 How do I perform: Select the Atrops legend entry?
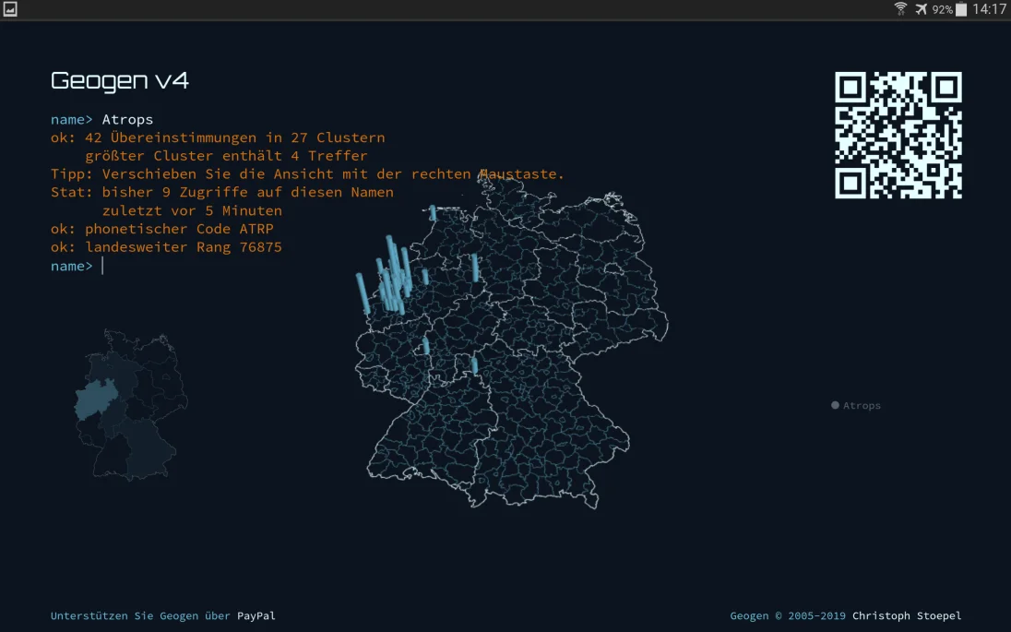tap(856, 406)
